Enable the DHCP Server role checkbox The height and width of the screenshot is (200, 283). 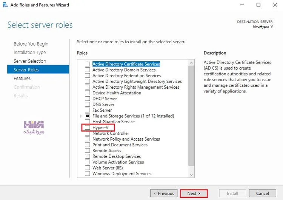[88, 98]
